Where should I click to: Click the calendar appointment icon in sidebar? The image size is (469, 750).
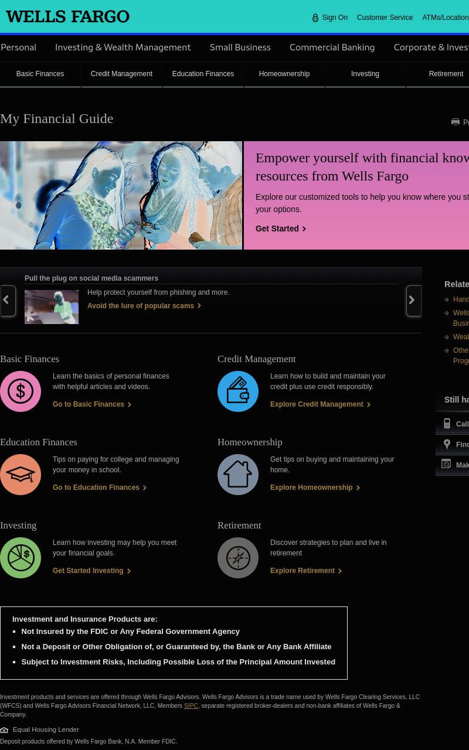tap(446, 464)
